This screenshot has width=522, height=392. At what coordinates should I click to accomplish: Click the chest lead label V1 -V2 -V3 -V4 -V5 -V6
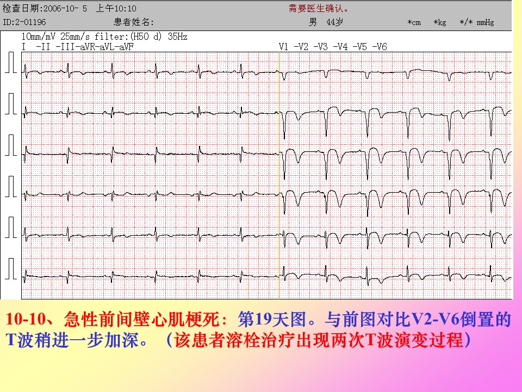(333, 47)
